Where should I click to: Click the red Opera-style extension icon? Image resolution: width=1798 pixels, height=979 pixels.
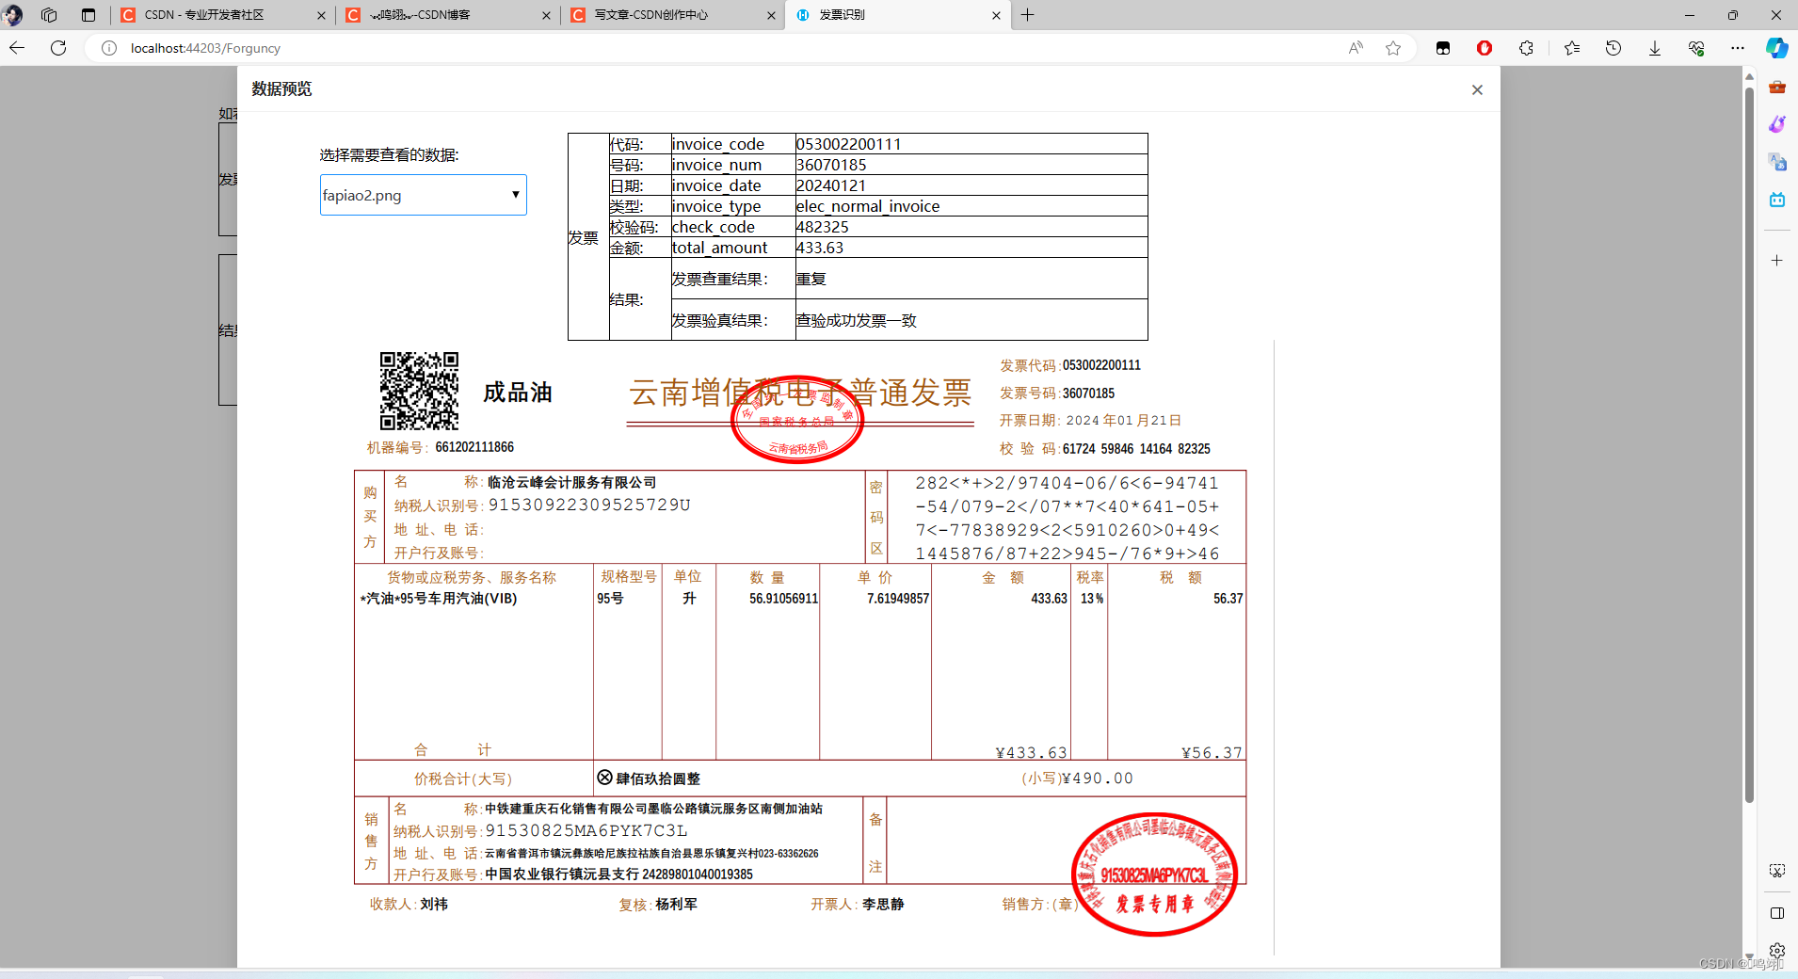coord(1485,48)
